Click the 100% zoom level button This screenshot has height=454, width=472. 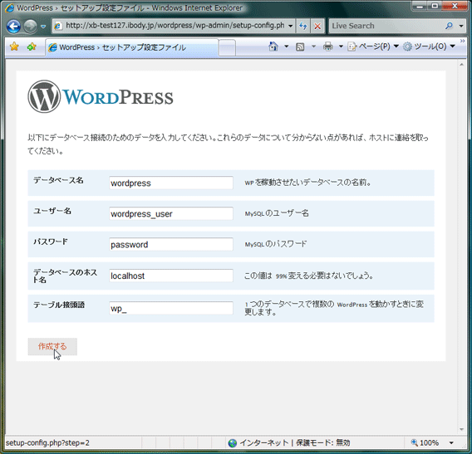tap(425, 442)
